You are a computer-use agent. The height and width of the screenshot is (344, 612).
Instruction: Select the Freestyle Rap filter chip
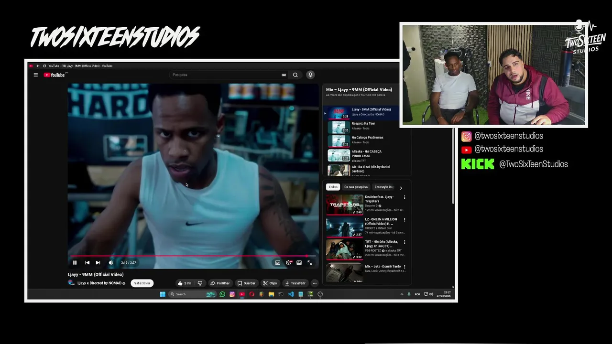click(383, 187)
